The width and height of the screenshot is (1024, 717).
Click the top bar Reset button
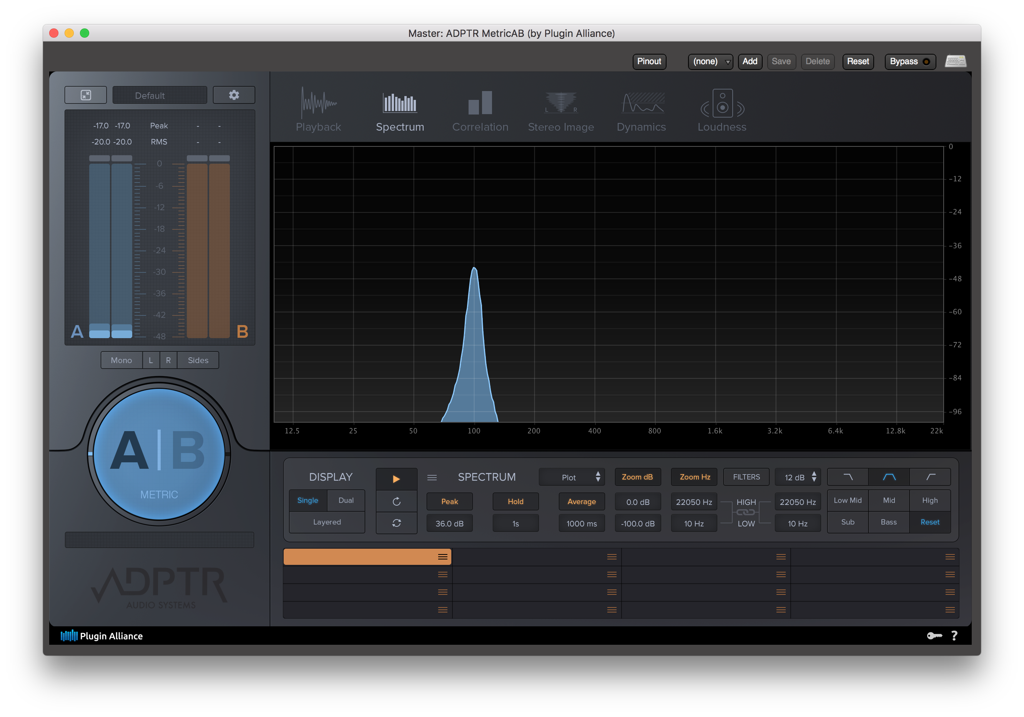(x=858, y=61)
